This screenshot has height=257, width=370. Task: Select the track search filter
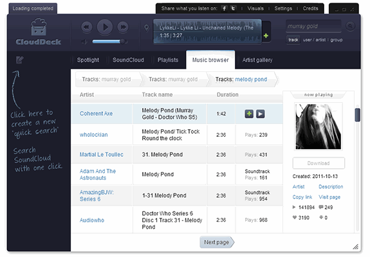293,40
